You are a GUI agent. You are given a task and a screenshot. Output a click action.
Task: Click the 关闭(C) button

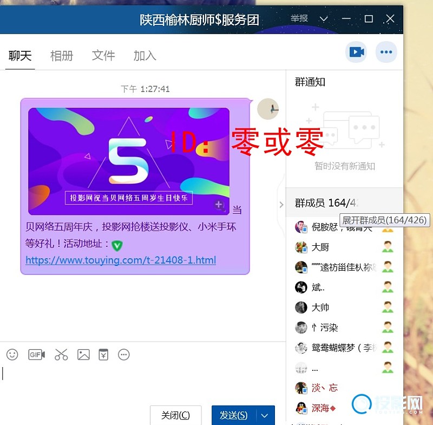click(x=175, y=415)
